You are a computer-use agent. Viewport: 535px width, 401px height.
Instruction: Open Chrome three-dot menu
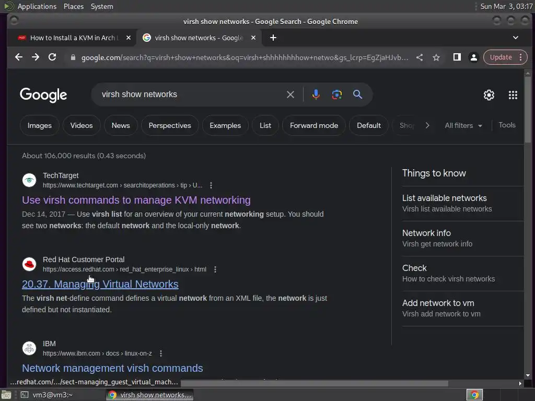(521, 57)
